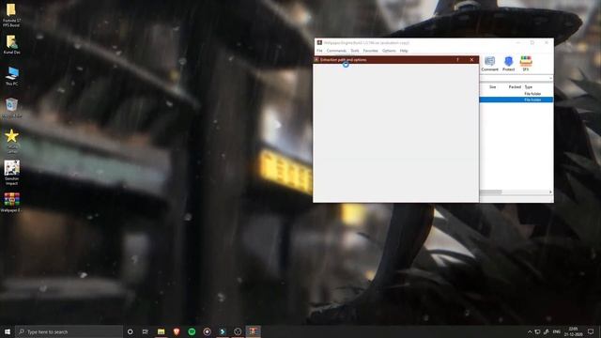601x338 pixels.
Task: Click the taskbar search box
Action: click(x=69, y=331)
